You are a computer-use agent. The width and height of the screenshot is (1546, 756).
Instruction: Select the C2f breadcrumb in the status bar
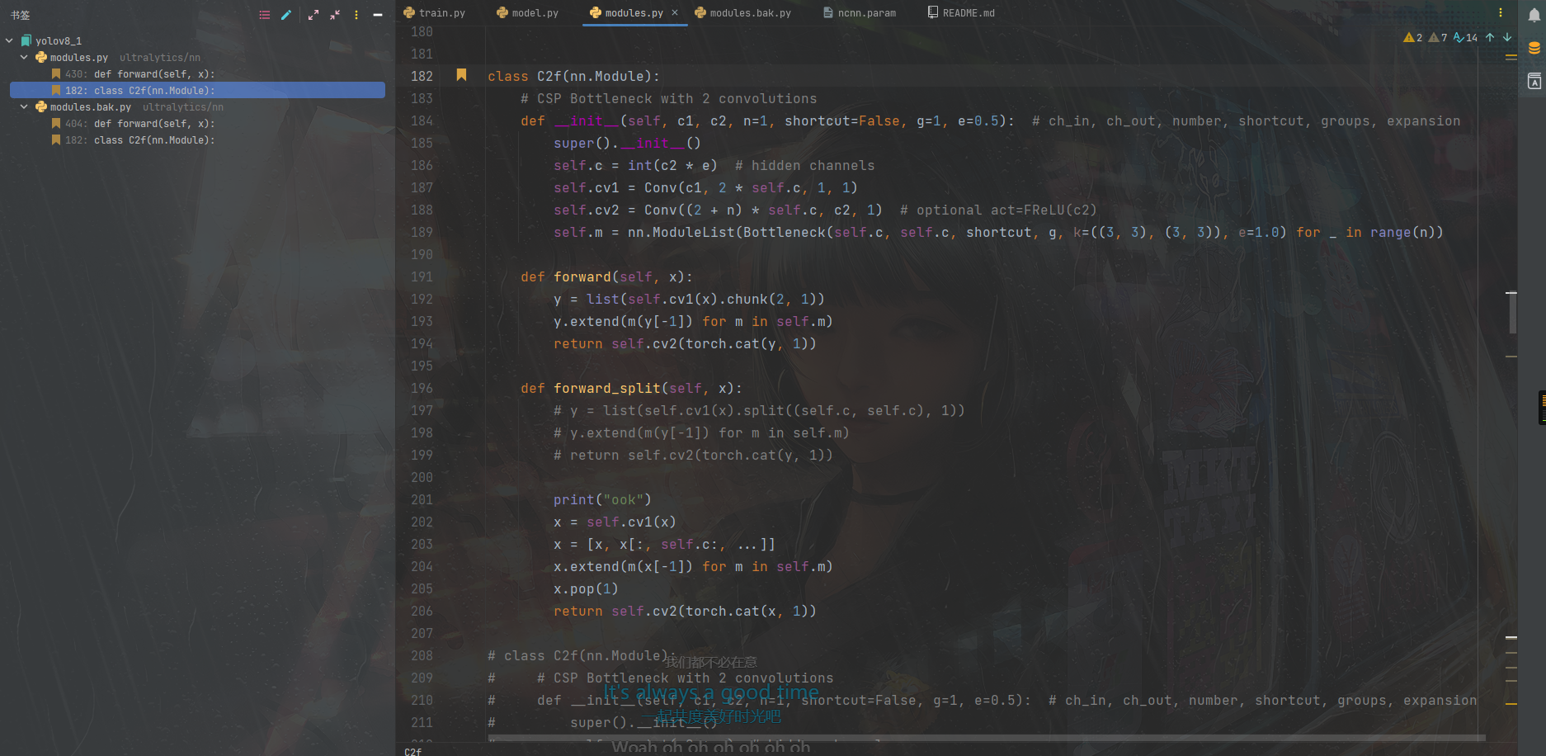[x=412, y=751]
